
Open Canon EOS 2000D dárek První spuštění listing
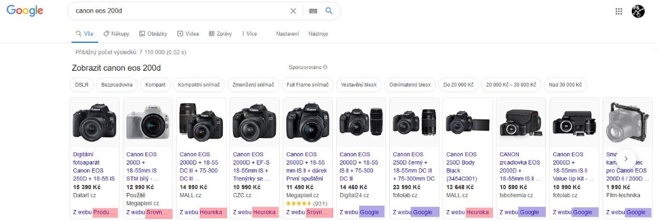[x=307, y=166]
